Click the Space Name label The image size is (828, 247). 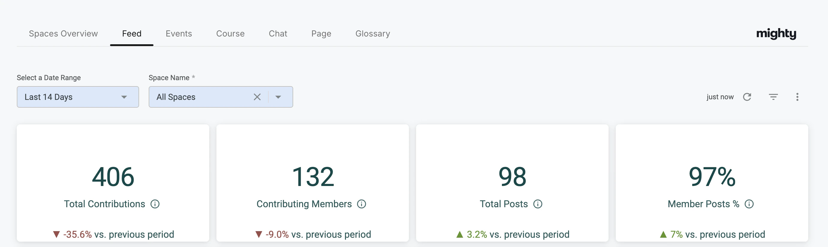pyautogui.click(x=169, y=78)
